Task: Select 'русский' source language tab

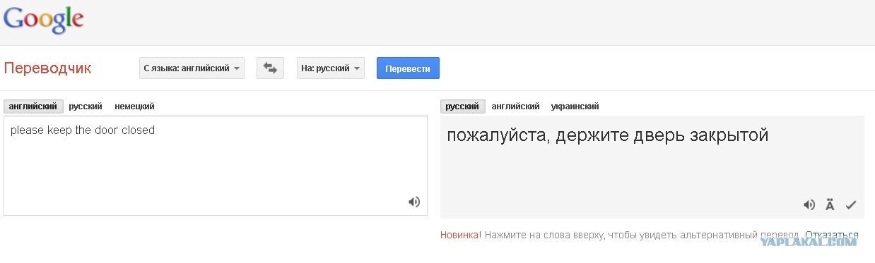Action: (86, 106)
